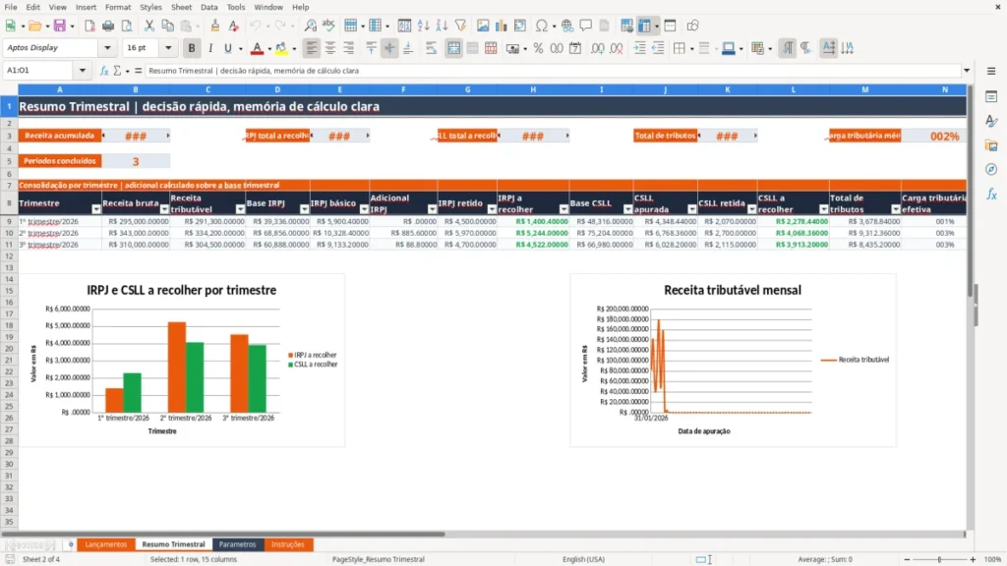1007x566 pixels.
Task: Open the Receita bruta filter dropdown
Action: coord(164,209)
